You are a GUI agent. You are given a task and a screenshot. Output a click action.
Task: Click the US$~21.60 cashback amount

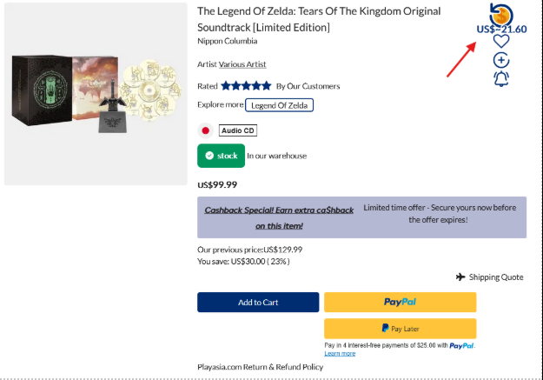pyautogui.click(x=501, y=29)
